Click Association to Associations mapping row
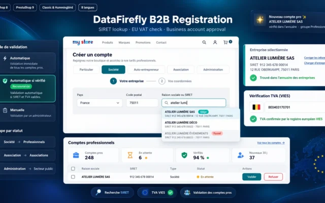 click(x=27, y=155)
